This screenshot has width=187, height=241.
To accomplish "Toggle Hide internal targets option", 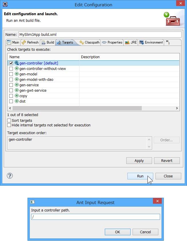I will tap(9, 125).
